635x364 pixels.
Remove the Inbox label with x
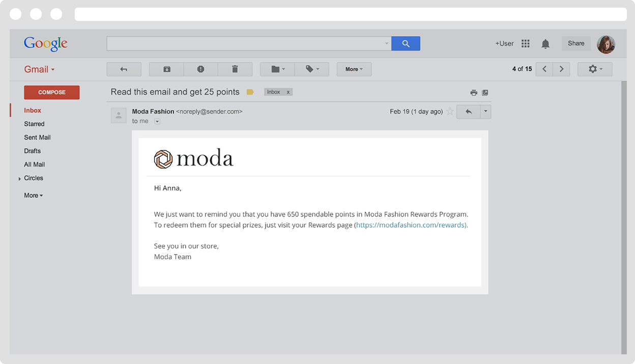click(x=288, y=92)
